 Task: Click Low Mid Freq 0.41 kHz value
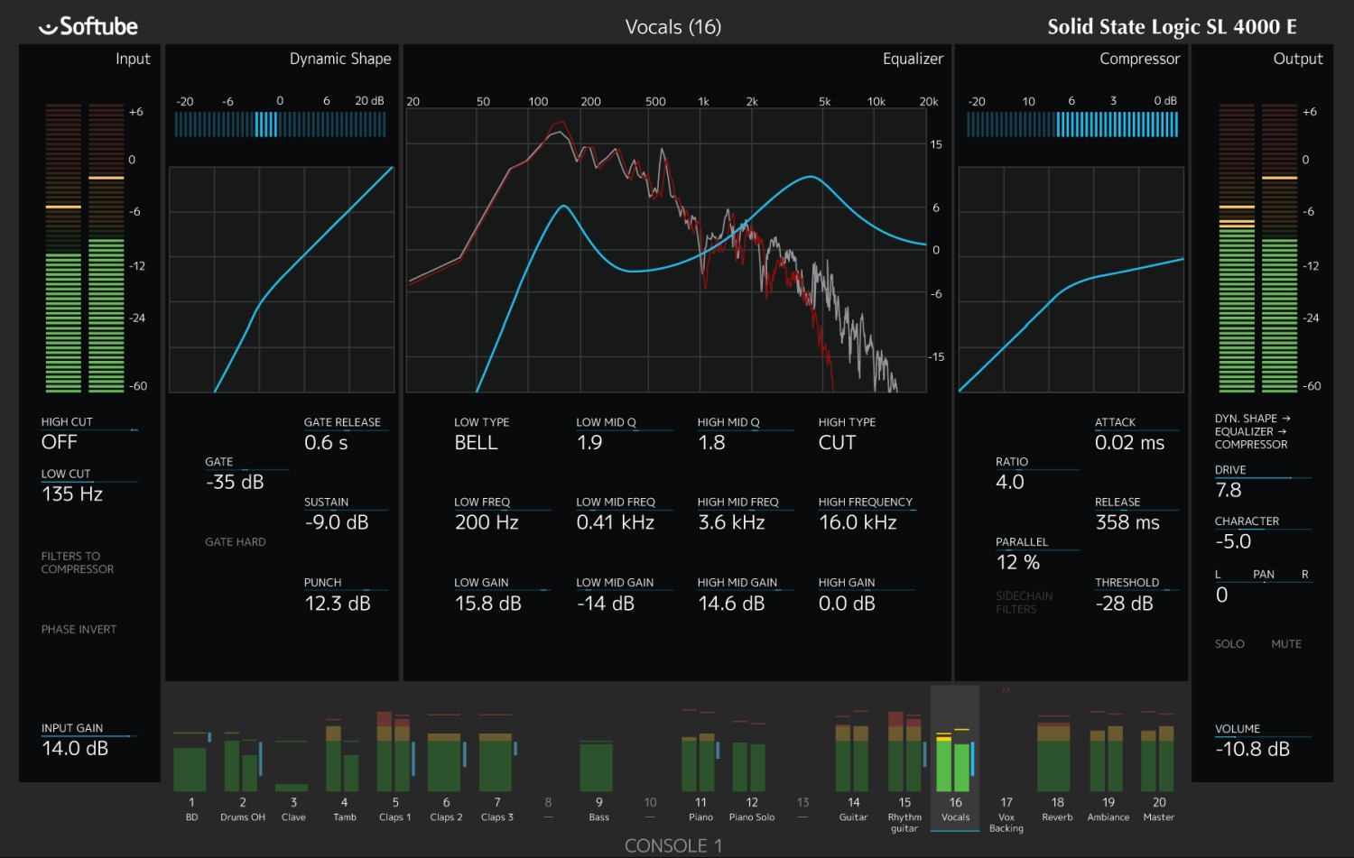(x=616, y=523)
